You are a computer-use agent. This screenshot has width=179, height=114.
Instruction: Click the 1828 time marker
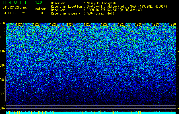tap(138, 25)
